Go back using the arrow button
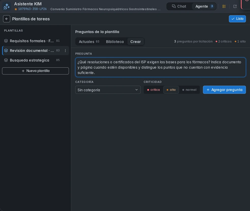This screenshot has height=211, width=250. 7,19
